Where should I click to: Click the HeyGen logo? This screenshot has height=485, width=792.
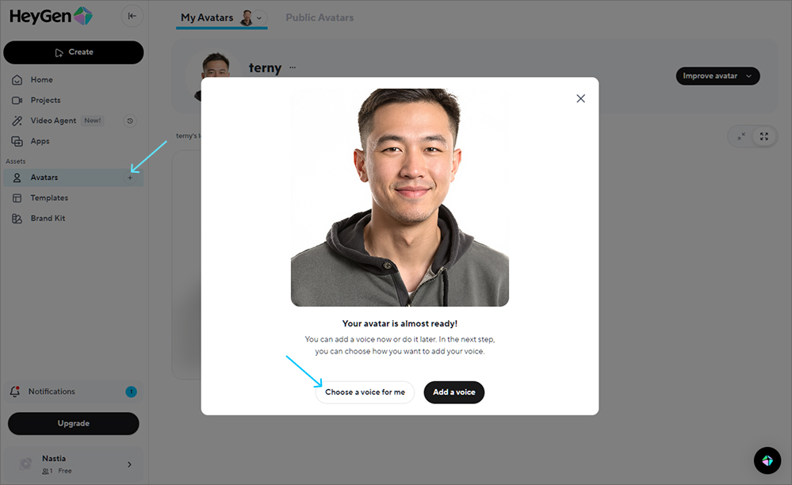(x=51, y=16)
